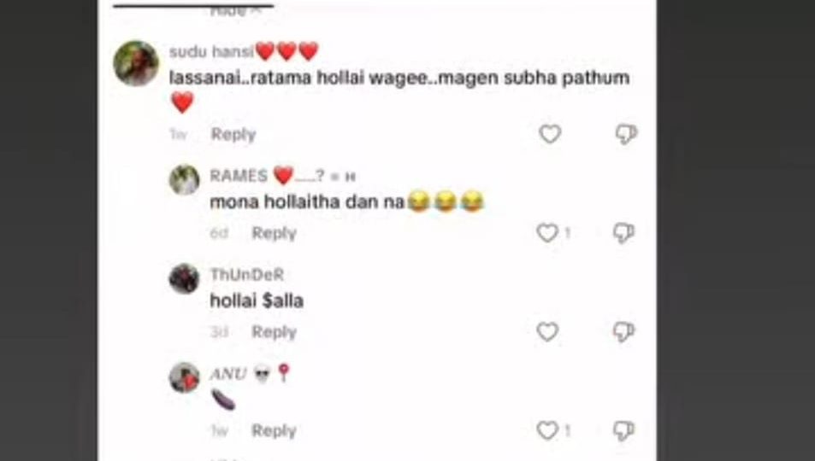Reply to ANU's comment
The width and height of the screenshot is (815, 461).
(274, 430)
